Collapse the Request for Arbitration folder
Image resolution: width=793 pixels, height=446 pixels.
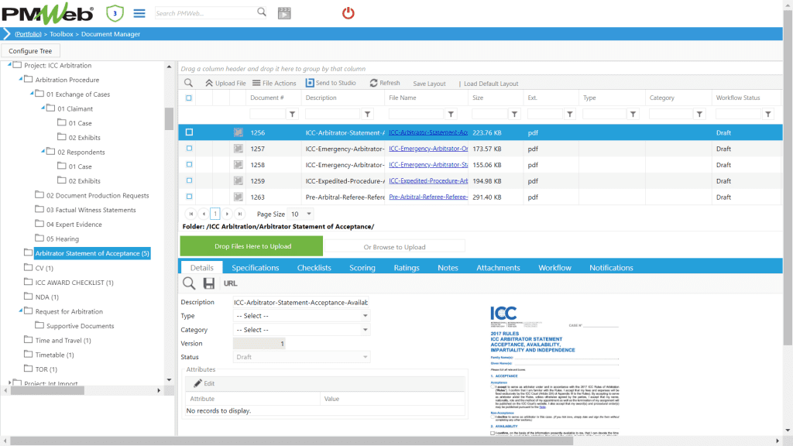click(x=20, y=310)
